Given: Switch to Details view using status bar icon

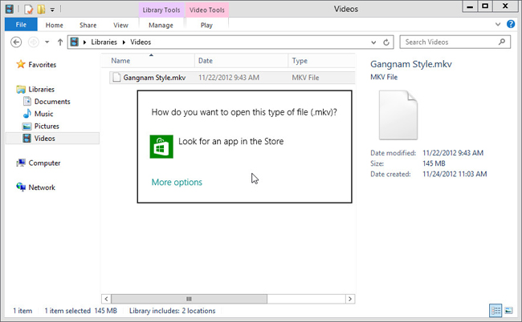Looking at the screenshot, I should 495,311.
